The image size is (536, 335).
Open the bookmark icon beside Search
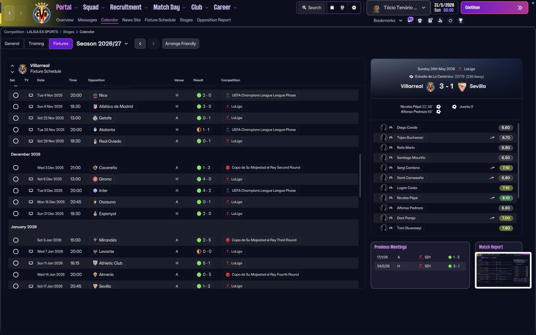click(x=332, y=8)
